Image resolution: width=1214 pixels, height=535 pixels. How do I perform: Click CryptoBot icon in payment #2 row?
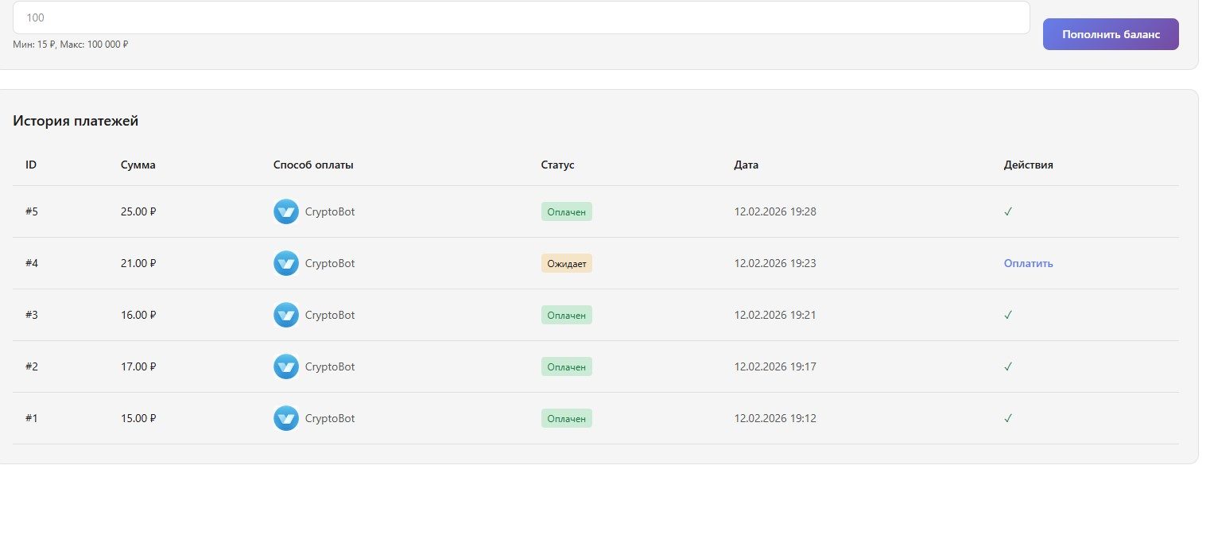[x=285, y=366]
